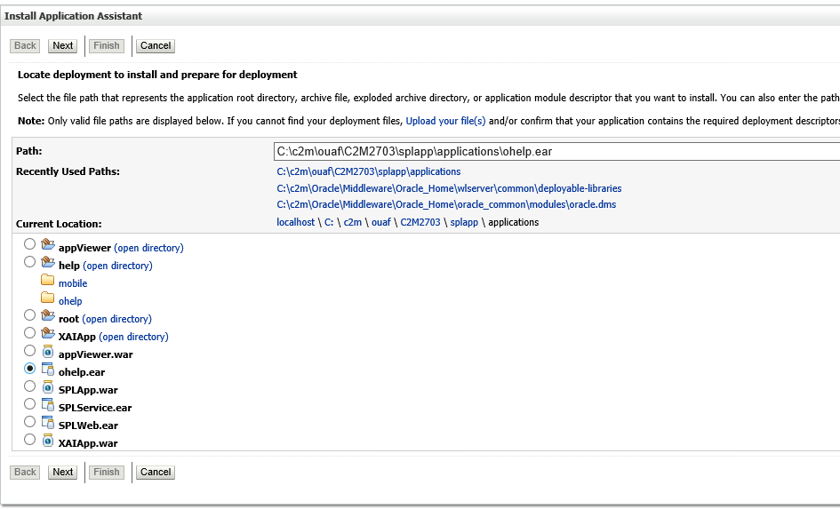
Task: Open directory link next to appViewer
Action: coord(149,248)
